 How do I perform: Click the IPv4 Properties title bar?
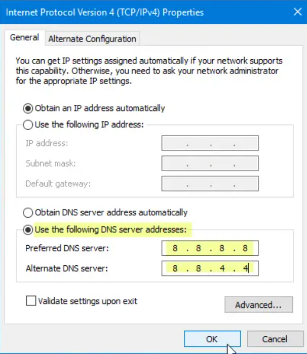[x=127, y=12]
